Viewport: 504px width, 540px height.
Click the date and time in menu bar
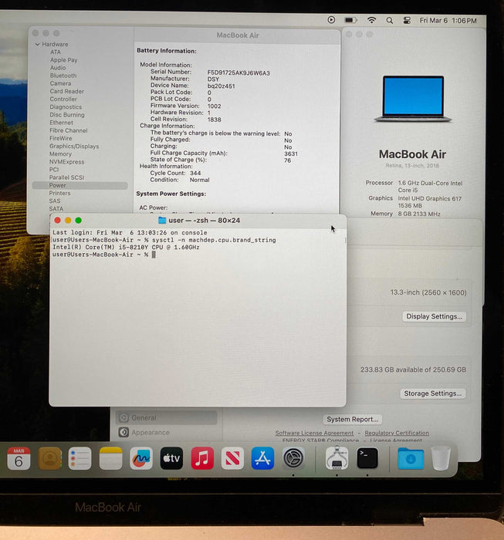[448, 21]
